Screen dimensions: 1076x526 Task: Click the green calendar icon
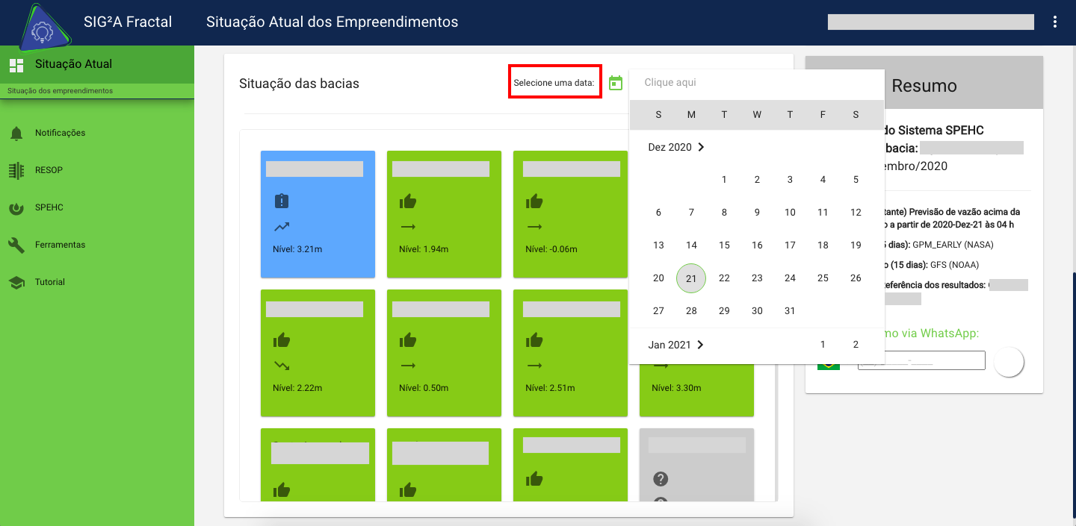(616, 83)
